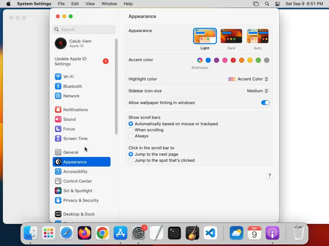Choose blue accent color

click(208, 60)
